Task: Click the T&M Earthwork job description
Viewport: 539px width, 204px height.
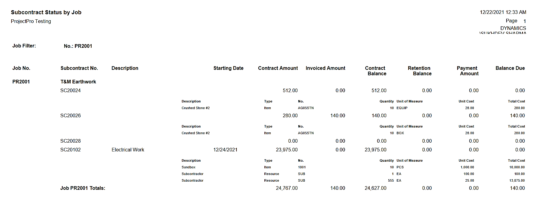Action: click(78, 82)
